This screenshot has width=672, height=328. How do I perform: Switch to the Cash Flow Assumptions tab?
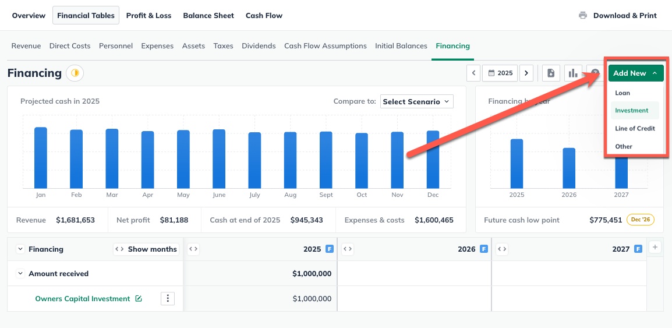[325, 46]
